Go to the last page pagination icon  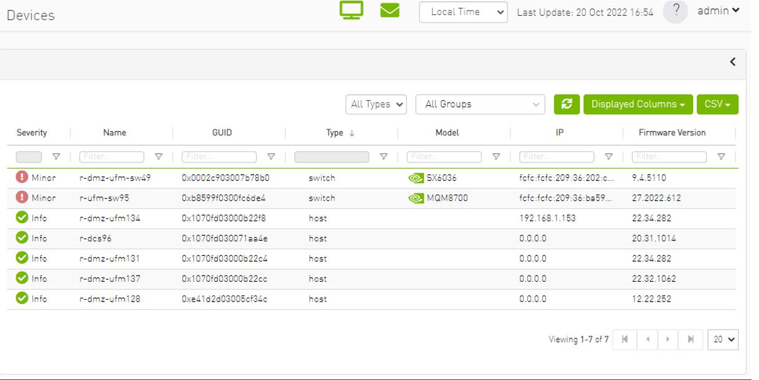pyautogui.click(x=691, y=340)
